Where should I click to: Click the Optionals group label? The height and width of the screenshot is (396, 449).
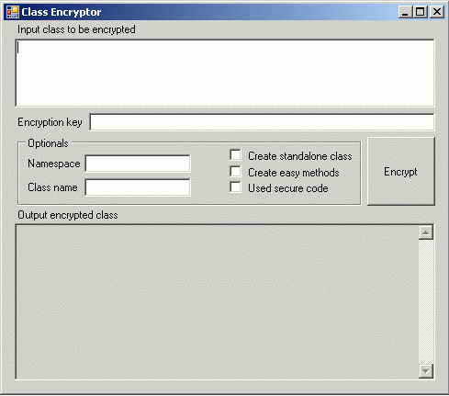tap(48, 143)
